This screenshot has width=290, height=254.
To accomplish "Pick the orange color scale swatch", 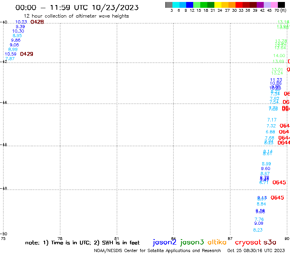I will [232, 5].
